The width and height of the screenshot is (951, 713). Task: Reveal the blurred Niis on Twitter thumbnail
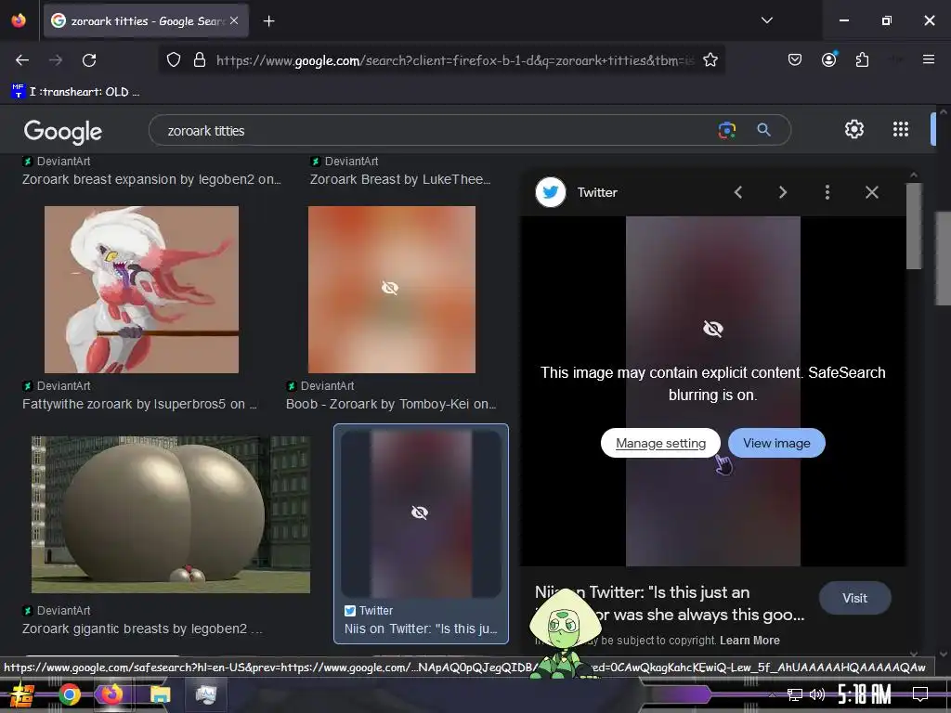[x=421, y=513]
